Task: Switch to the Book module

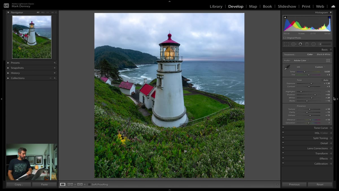Action: (268, 6)
